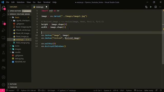Change encoding via UTF-8 indicator
The height and width of the screenshot is (92, 164).
[x=116, y=90]
